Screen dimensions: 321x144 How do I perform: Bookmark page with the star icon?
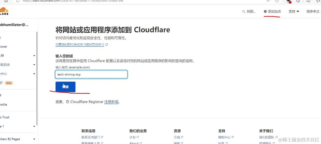click(277, 1)
